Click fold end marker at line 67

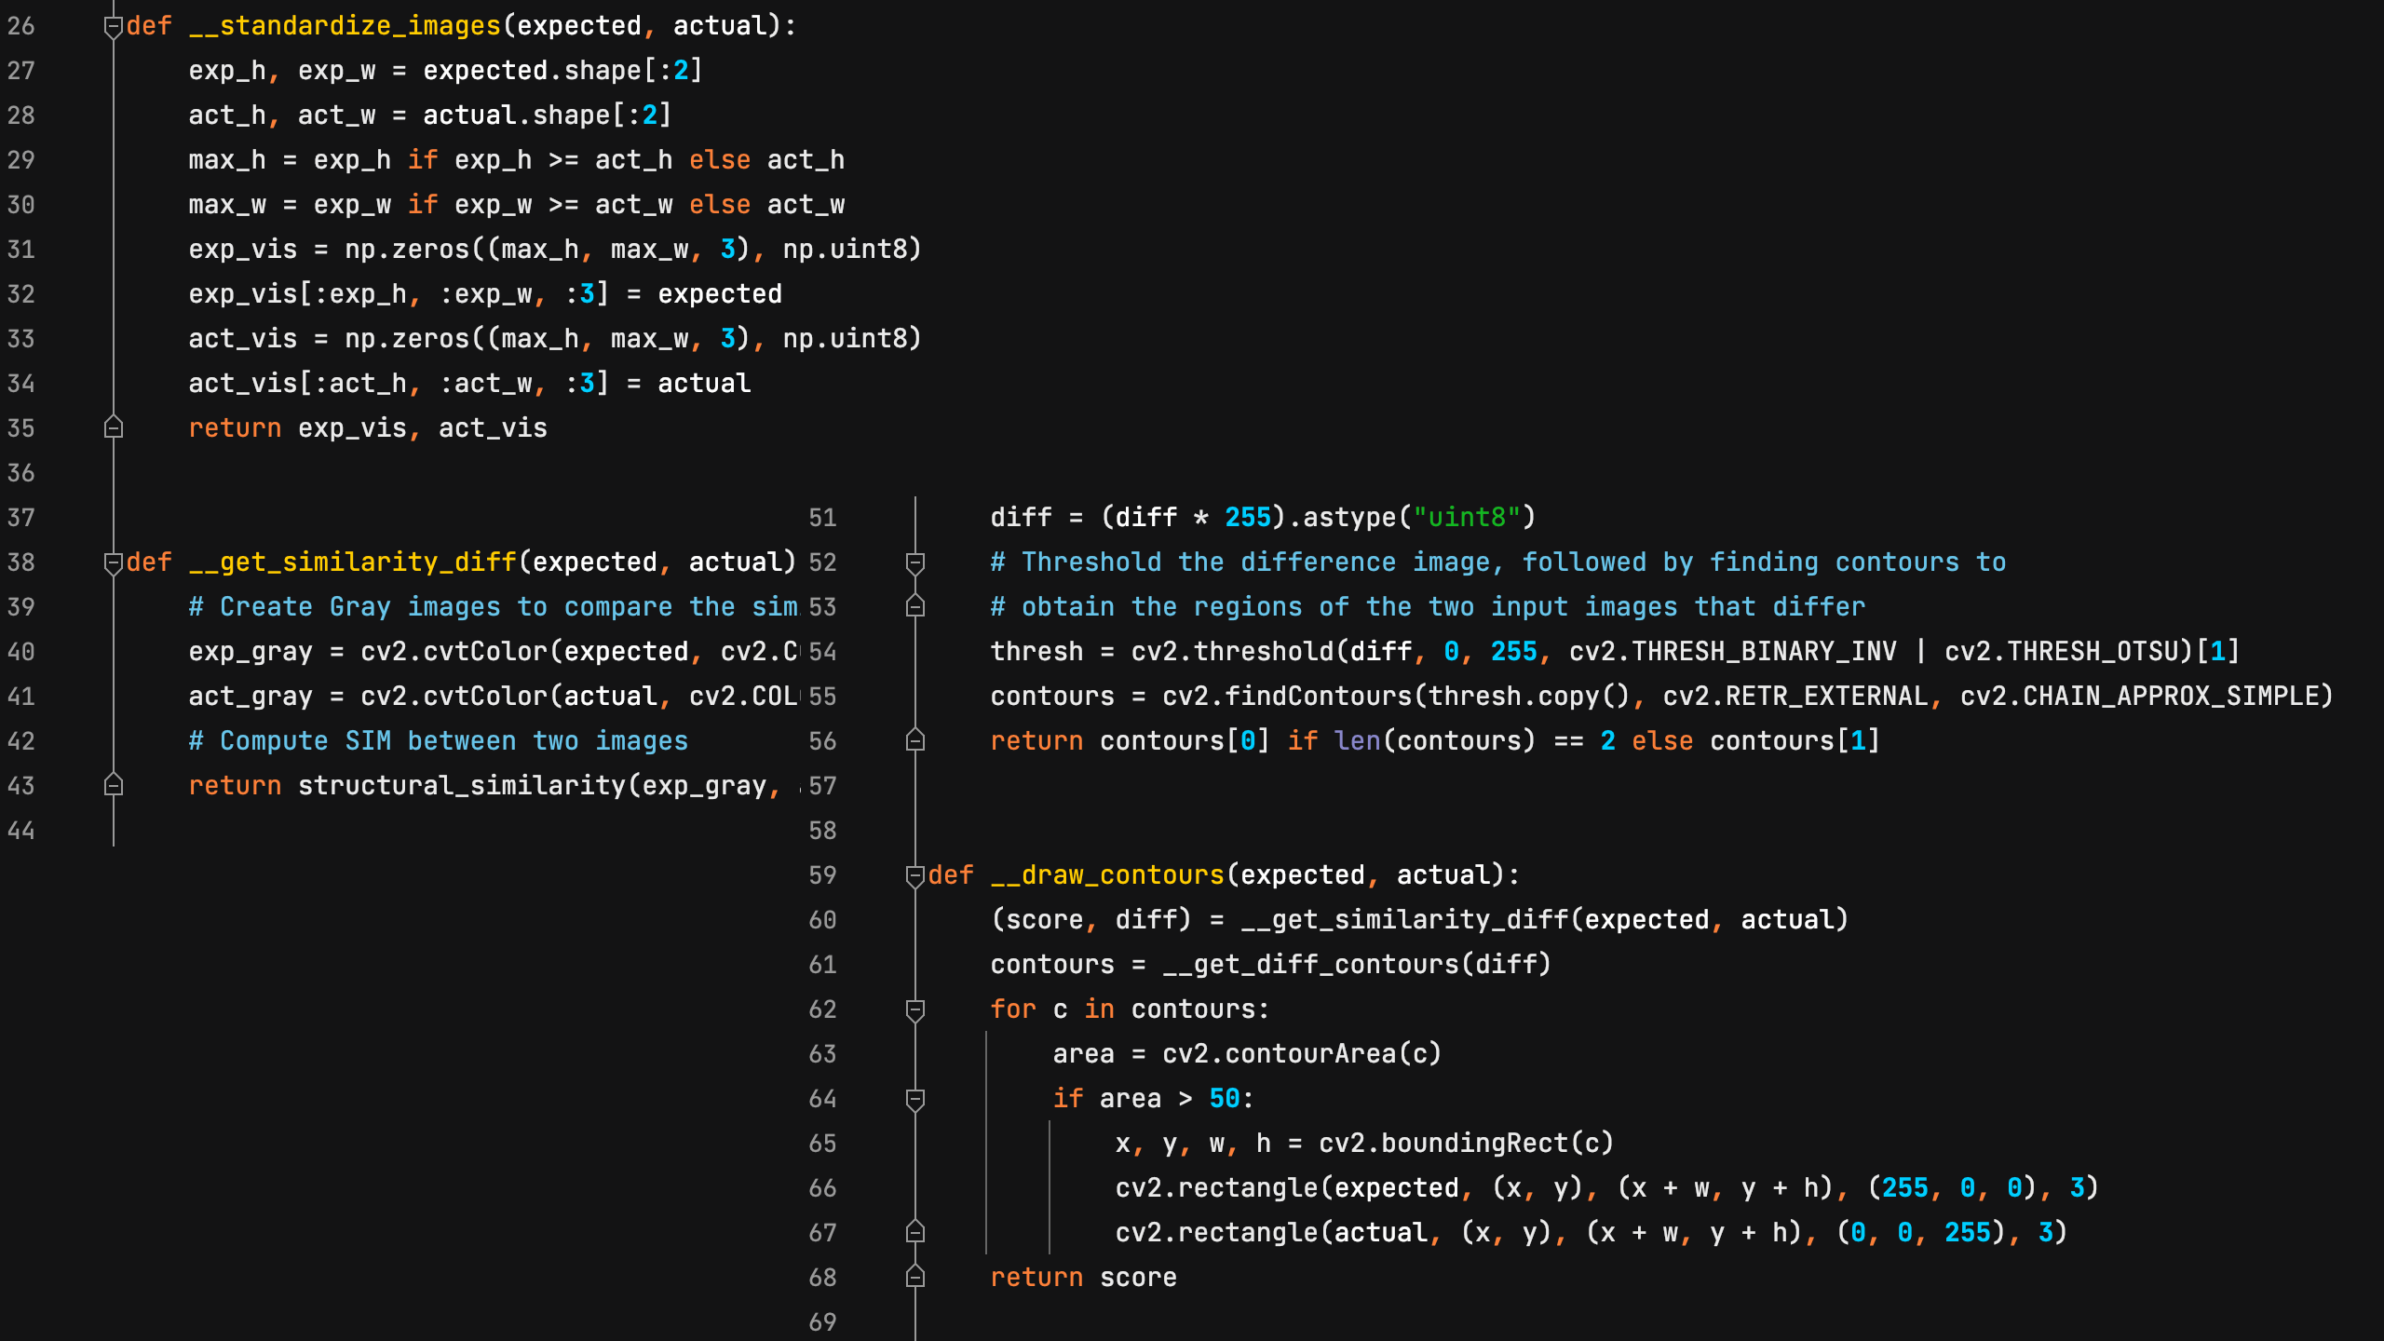coord(915,1232)
